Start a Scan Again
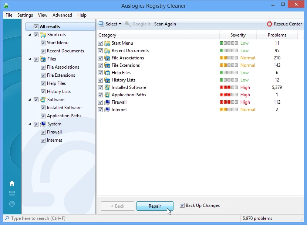This screenshot has width=307, height=225. pyautogui.click(x=165, y=24)
